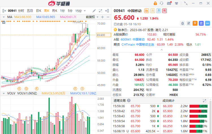Click the 16:08:19 trade row
Viewport: 212px width, 134px height.
pos(136,131)
